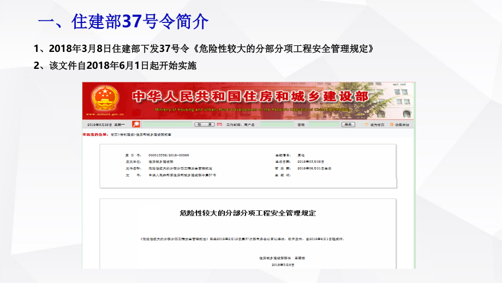Viewport: 502px width, 283px height.
Task: Click the generation date 2018年03月08日
Action: (x=310, y=162)
